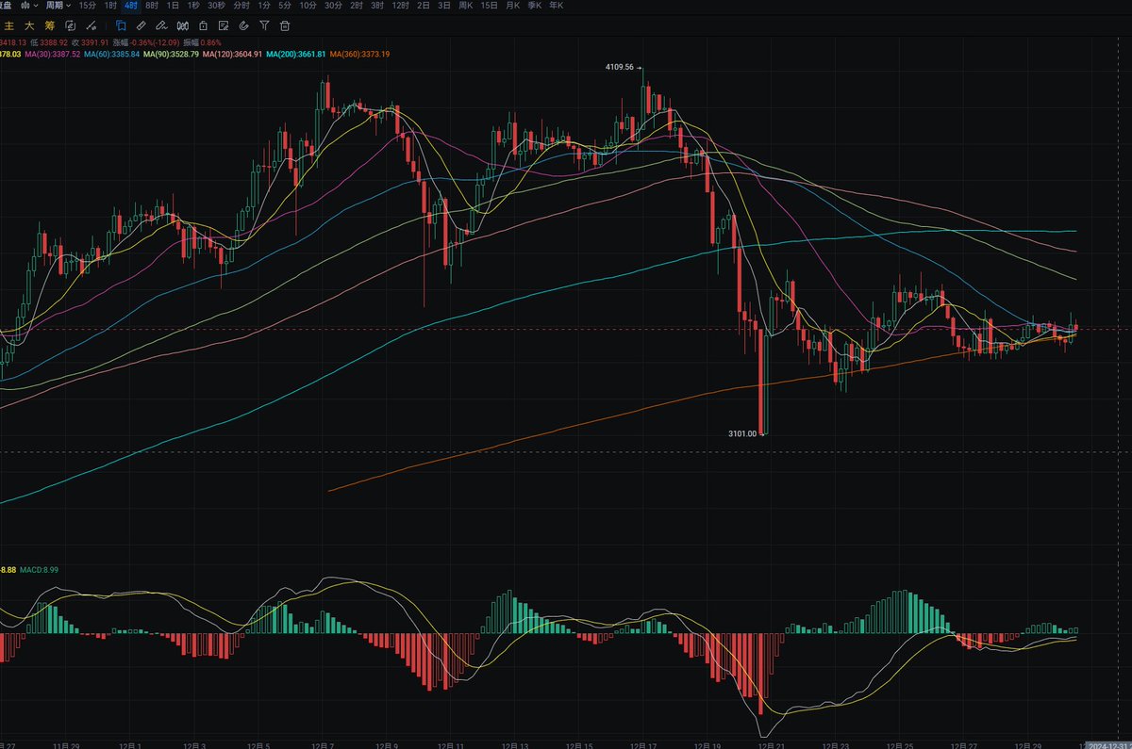Choose the 5分 timeframe
The height and width of the screenshot is (749, 1132).
(x=285, y=6)
